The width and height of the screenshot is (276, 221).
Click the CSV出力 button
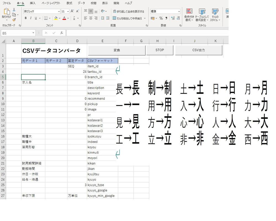coord(199,50)
